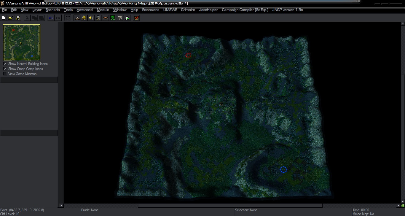
Task: Open the Sound Editor speaker icon
Action: coord(91,18)
